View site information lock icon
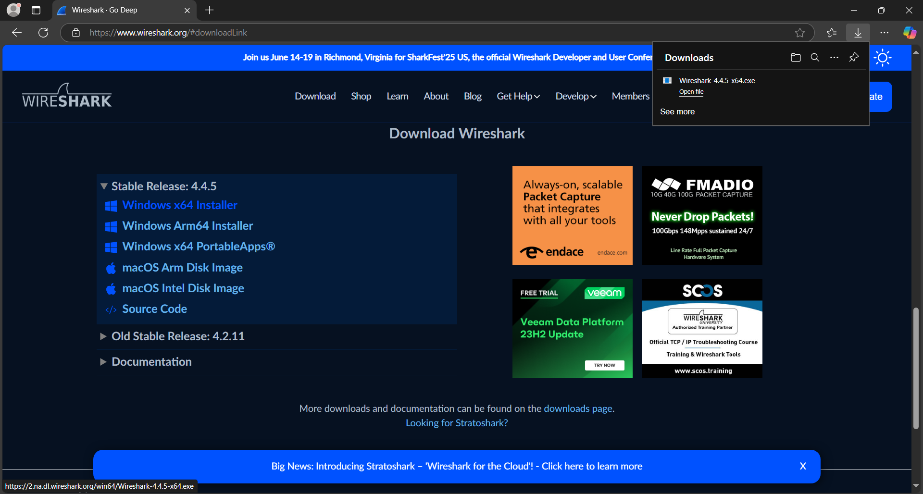The height and width of the screenshot is (494, 923). pyautogui.click(x=75, y=33)
